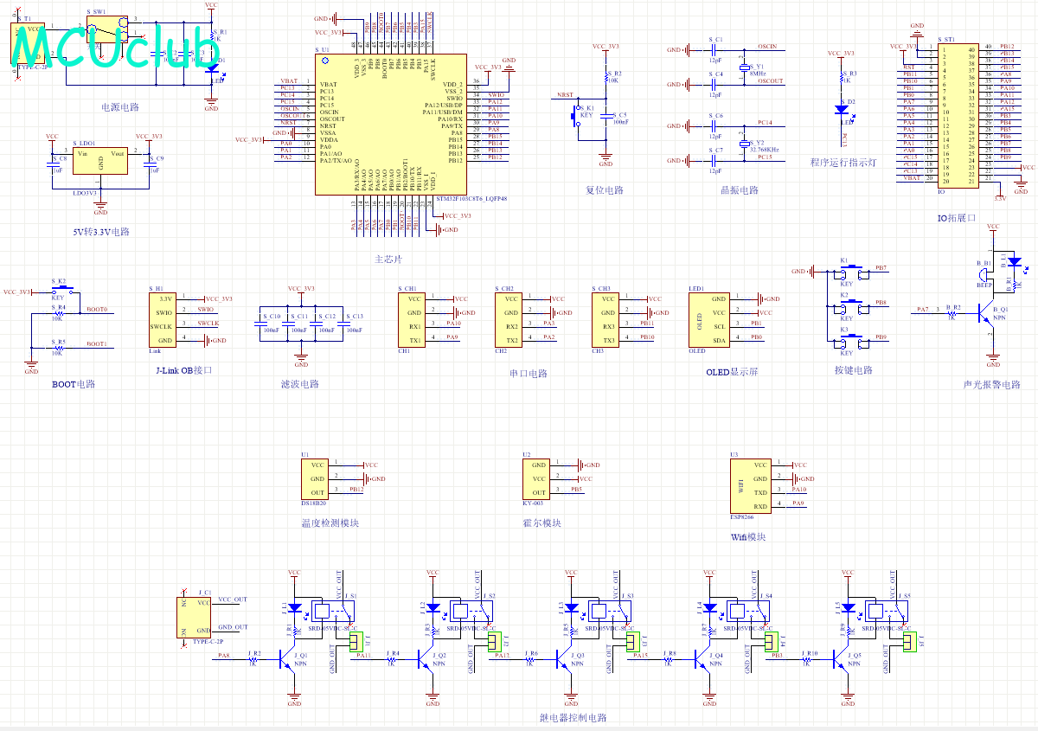Select the U2 KY-003 hall sensor
Viewport: 1038px width, 731px height.
pyautogui.click(x=536, y=478)
